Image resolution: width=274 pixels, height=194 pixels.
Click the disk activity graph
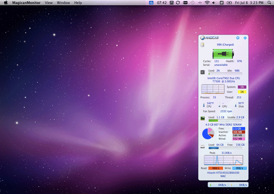[223, 160]
